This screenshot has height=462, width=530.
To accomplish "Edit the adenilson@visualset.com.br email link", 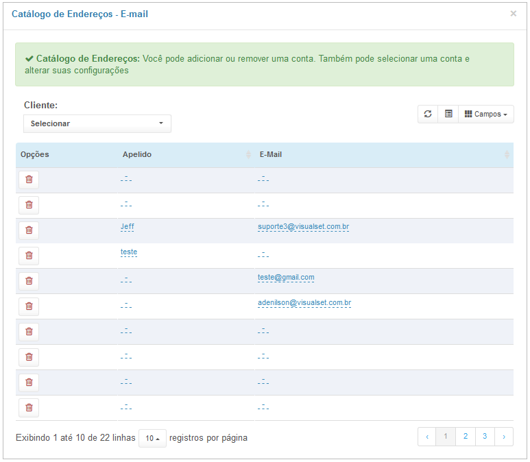I will [x=304, y=302].
